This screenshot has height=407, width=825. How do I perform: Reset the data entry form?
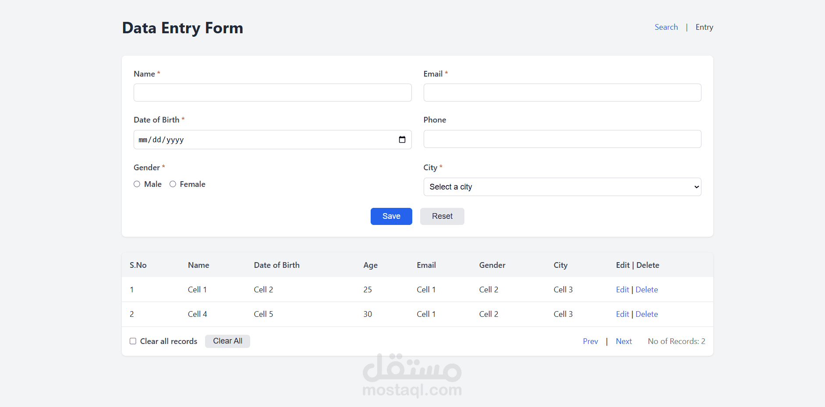tap(442, 216)
